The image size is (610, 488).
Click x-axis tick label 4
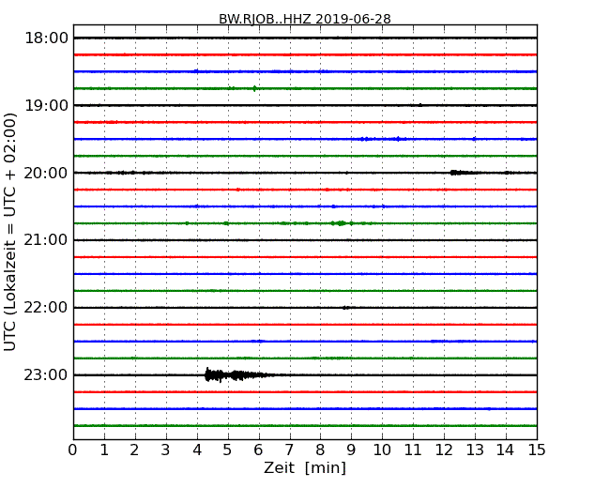point(197,450)
